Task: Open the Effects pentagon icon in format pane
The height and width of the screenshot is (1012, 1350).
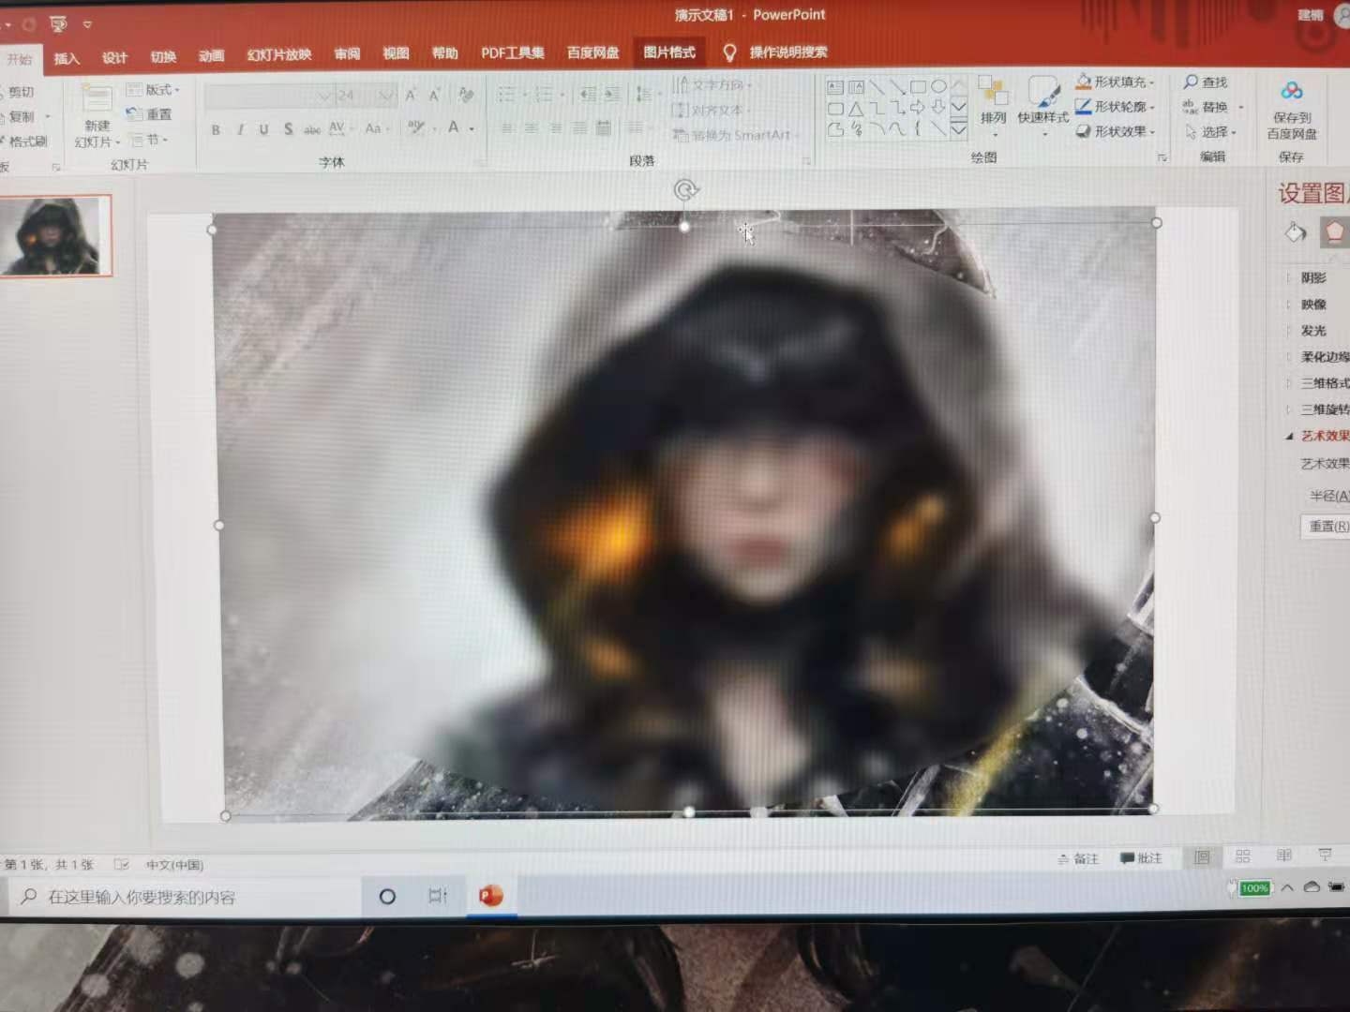Action: (x=1334, y=231)
